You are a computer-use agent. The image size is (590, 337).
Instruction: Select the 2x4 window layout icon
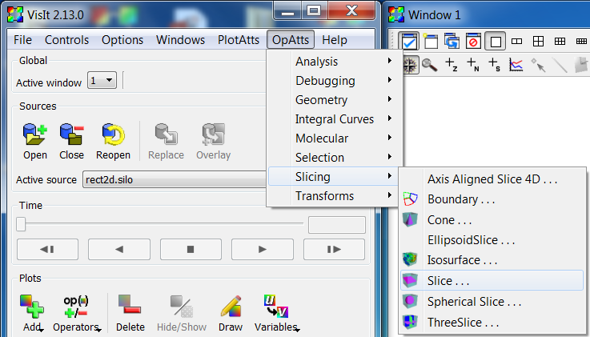(581, 41)
